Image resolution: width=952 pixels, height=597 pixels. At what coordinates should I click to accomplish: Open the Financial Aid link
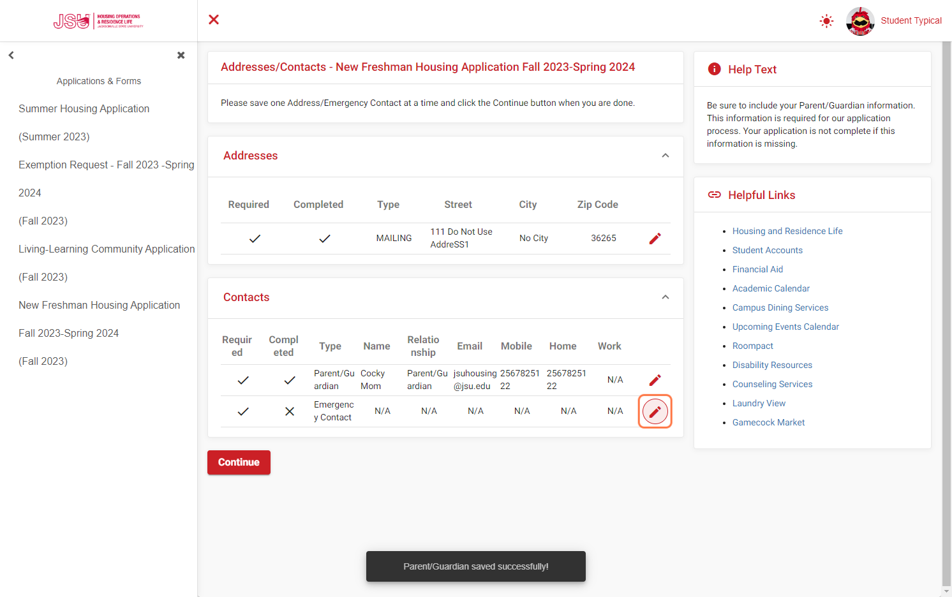[757, 269]
